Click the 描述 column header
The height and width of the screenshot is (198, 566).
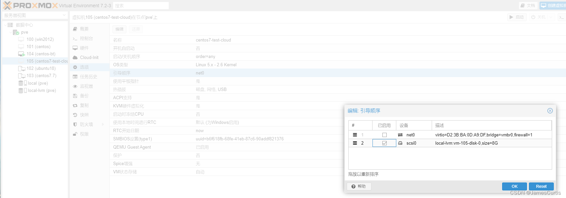(492, 126)
